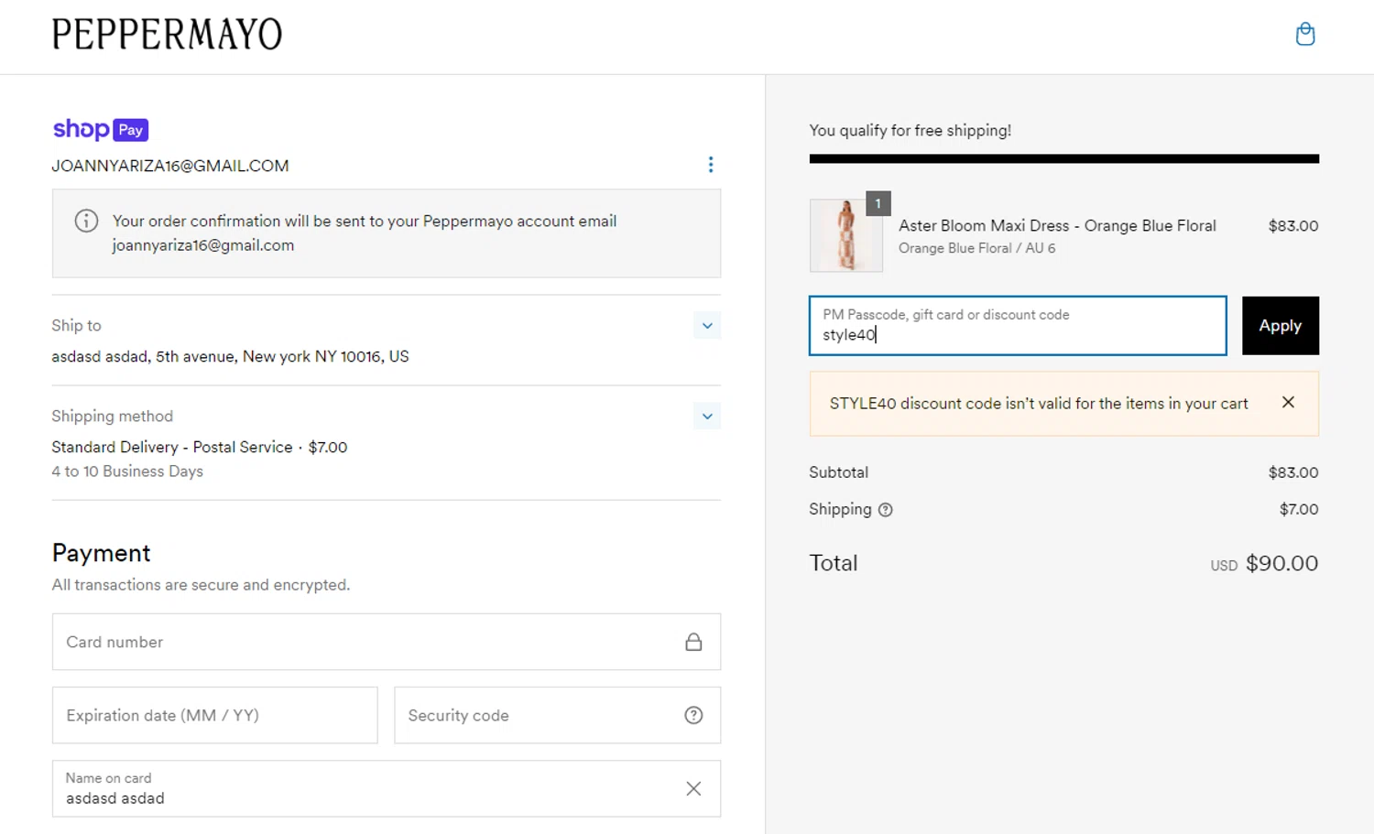Viewport: 1374px width, 834px height.
Task: Apply the discount code
Action: (x=1280, y=325)
